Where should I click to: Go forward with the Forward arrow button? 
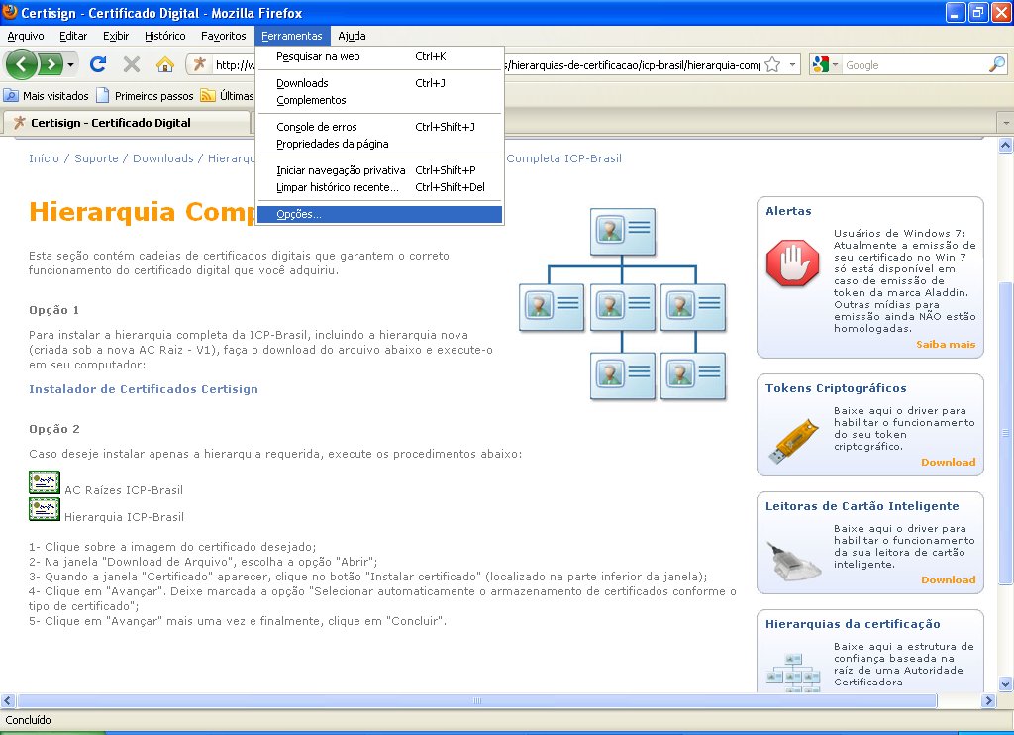[51, 64]
